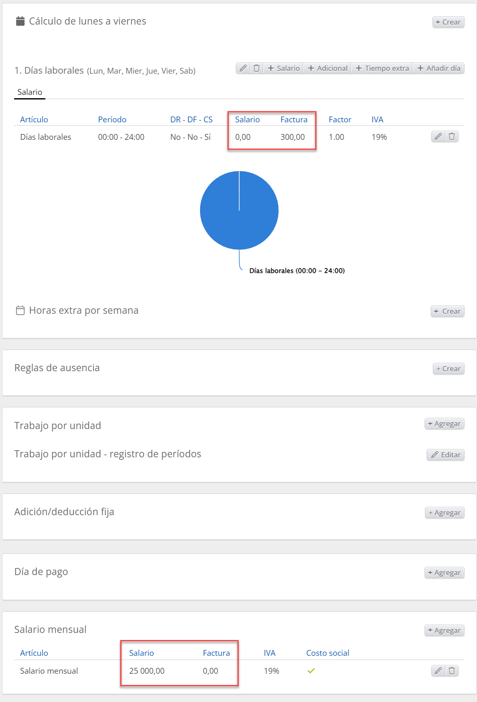
Task: Click the calendar icon beside Horas extra por semana
Action: pos(20,310)
